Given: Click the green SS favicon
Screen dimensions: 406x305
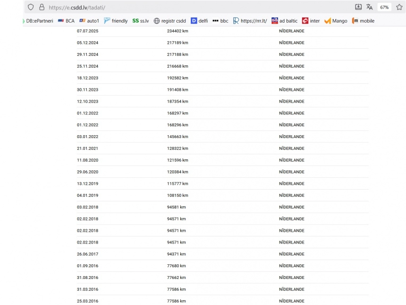Looking at the screenshot, I should click(135, 20).
